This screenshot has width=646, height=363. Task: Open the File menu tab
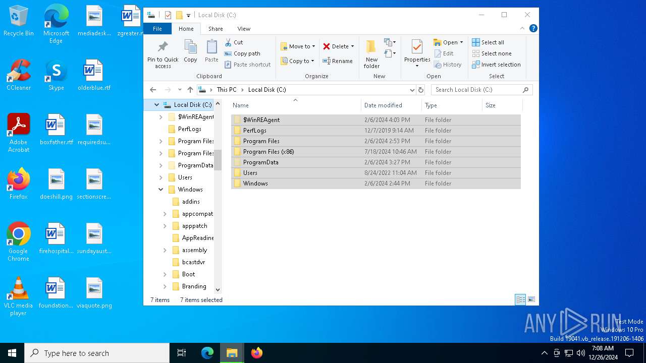point(157,29)
